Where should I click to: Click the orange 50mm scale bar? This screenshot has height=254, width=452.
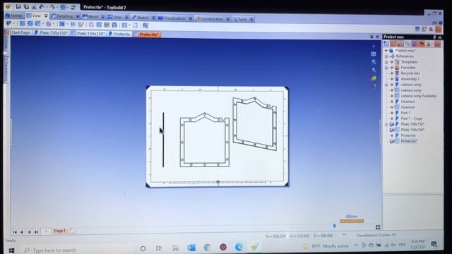coord(352,221)
